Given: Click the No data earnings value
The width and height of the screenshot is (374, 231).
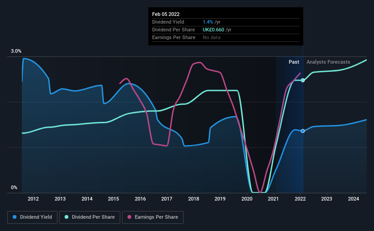Looking at the screenshot, I should point(211,37).
